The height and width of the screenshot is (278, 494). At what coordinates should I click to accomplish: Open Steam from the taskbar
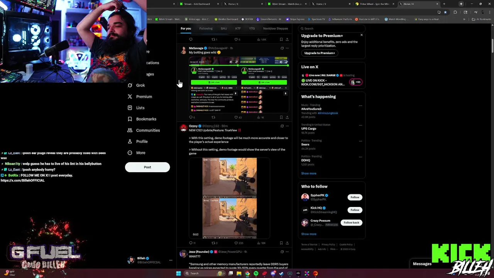pyautogui.click(x=281, y=273)
